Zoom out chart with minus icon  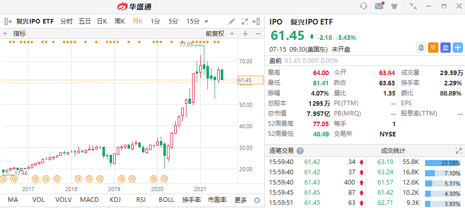[x=258, y=34]
